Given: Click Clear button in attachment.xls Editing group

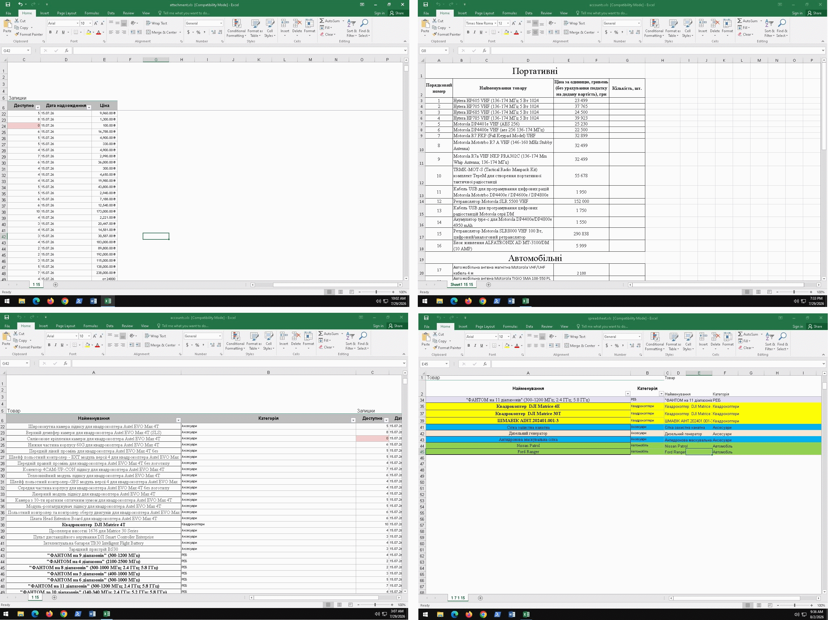Looking at the screenshot, I should [x=328, y=34].
